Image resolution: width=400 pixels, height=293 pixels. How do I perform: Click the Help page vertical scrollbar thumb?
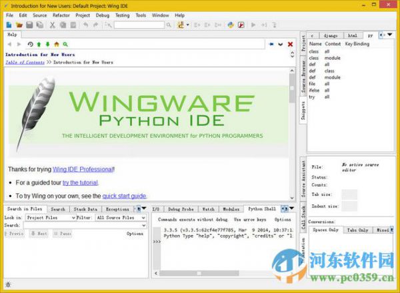pos(292,89)
